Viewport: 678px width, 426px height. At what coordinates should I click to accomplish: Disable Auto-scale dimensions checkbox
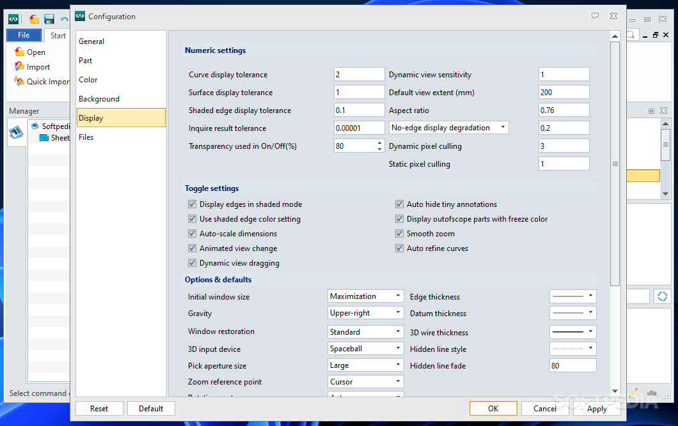click(x=192, y=234)
